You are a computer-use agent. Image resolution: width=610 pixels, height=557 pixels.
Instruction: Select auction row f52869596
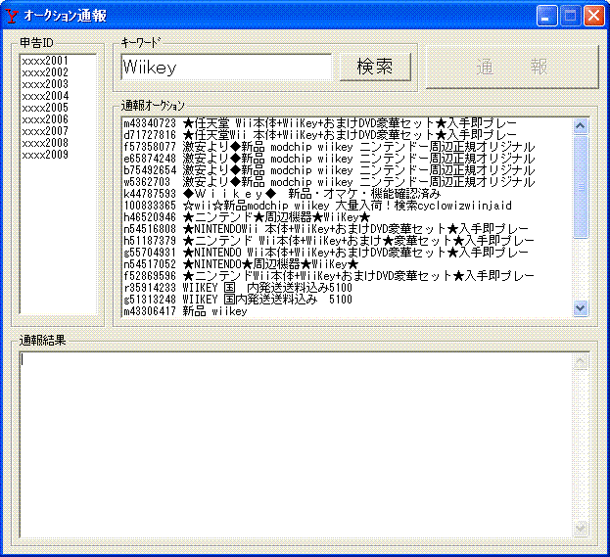click(347, 276)
